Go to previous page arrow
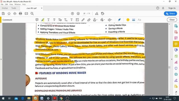179x101 pixels. [72, 13]
